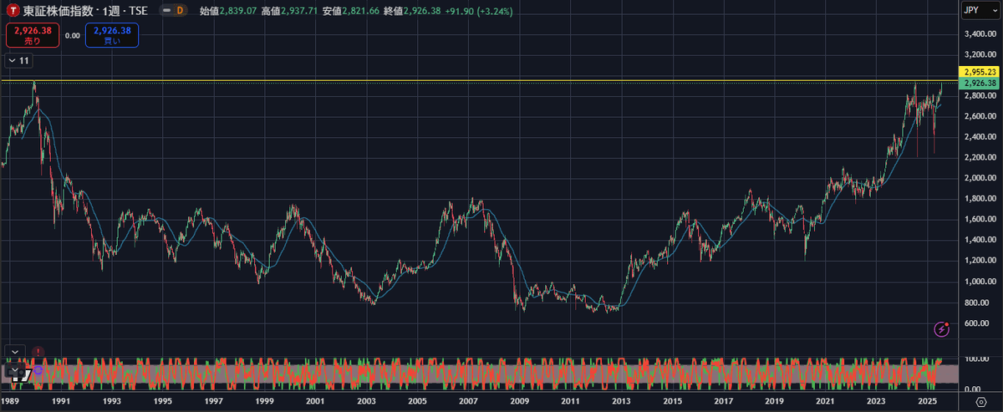Click the 2013 time axis label
Viewport: 1003px width, 412px height.
(621, 402)
